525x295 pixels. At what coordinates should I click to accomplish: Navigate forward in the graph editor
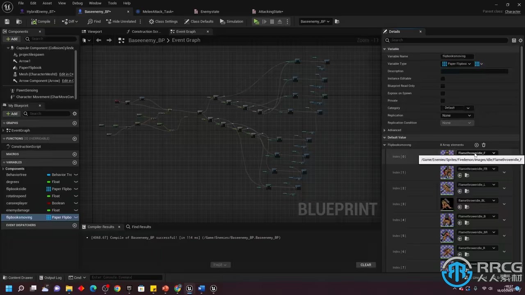click(x=109, y=40)
